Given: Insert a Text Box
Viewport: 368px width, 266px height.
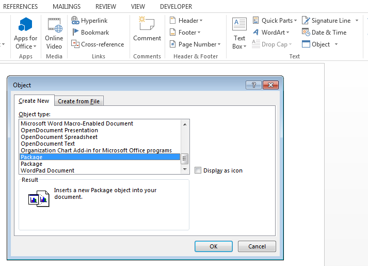Looking at the screenshot, I should [x=239, y=33].
